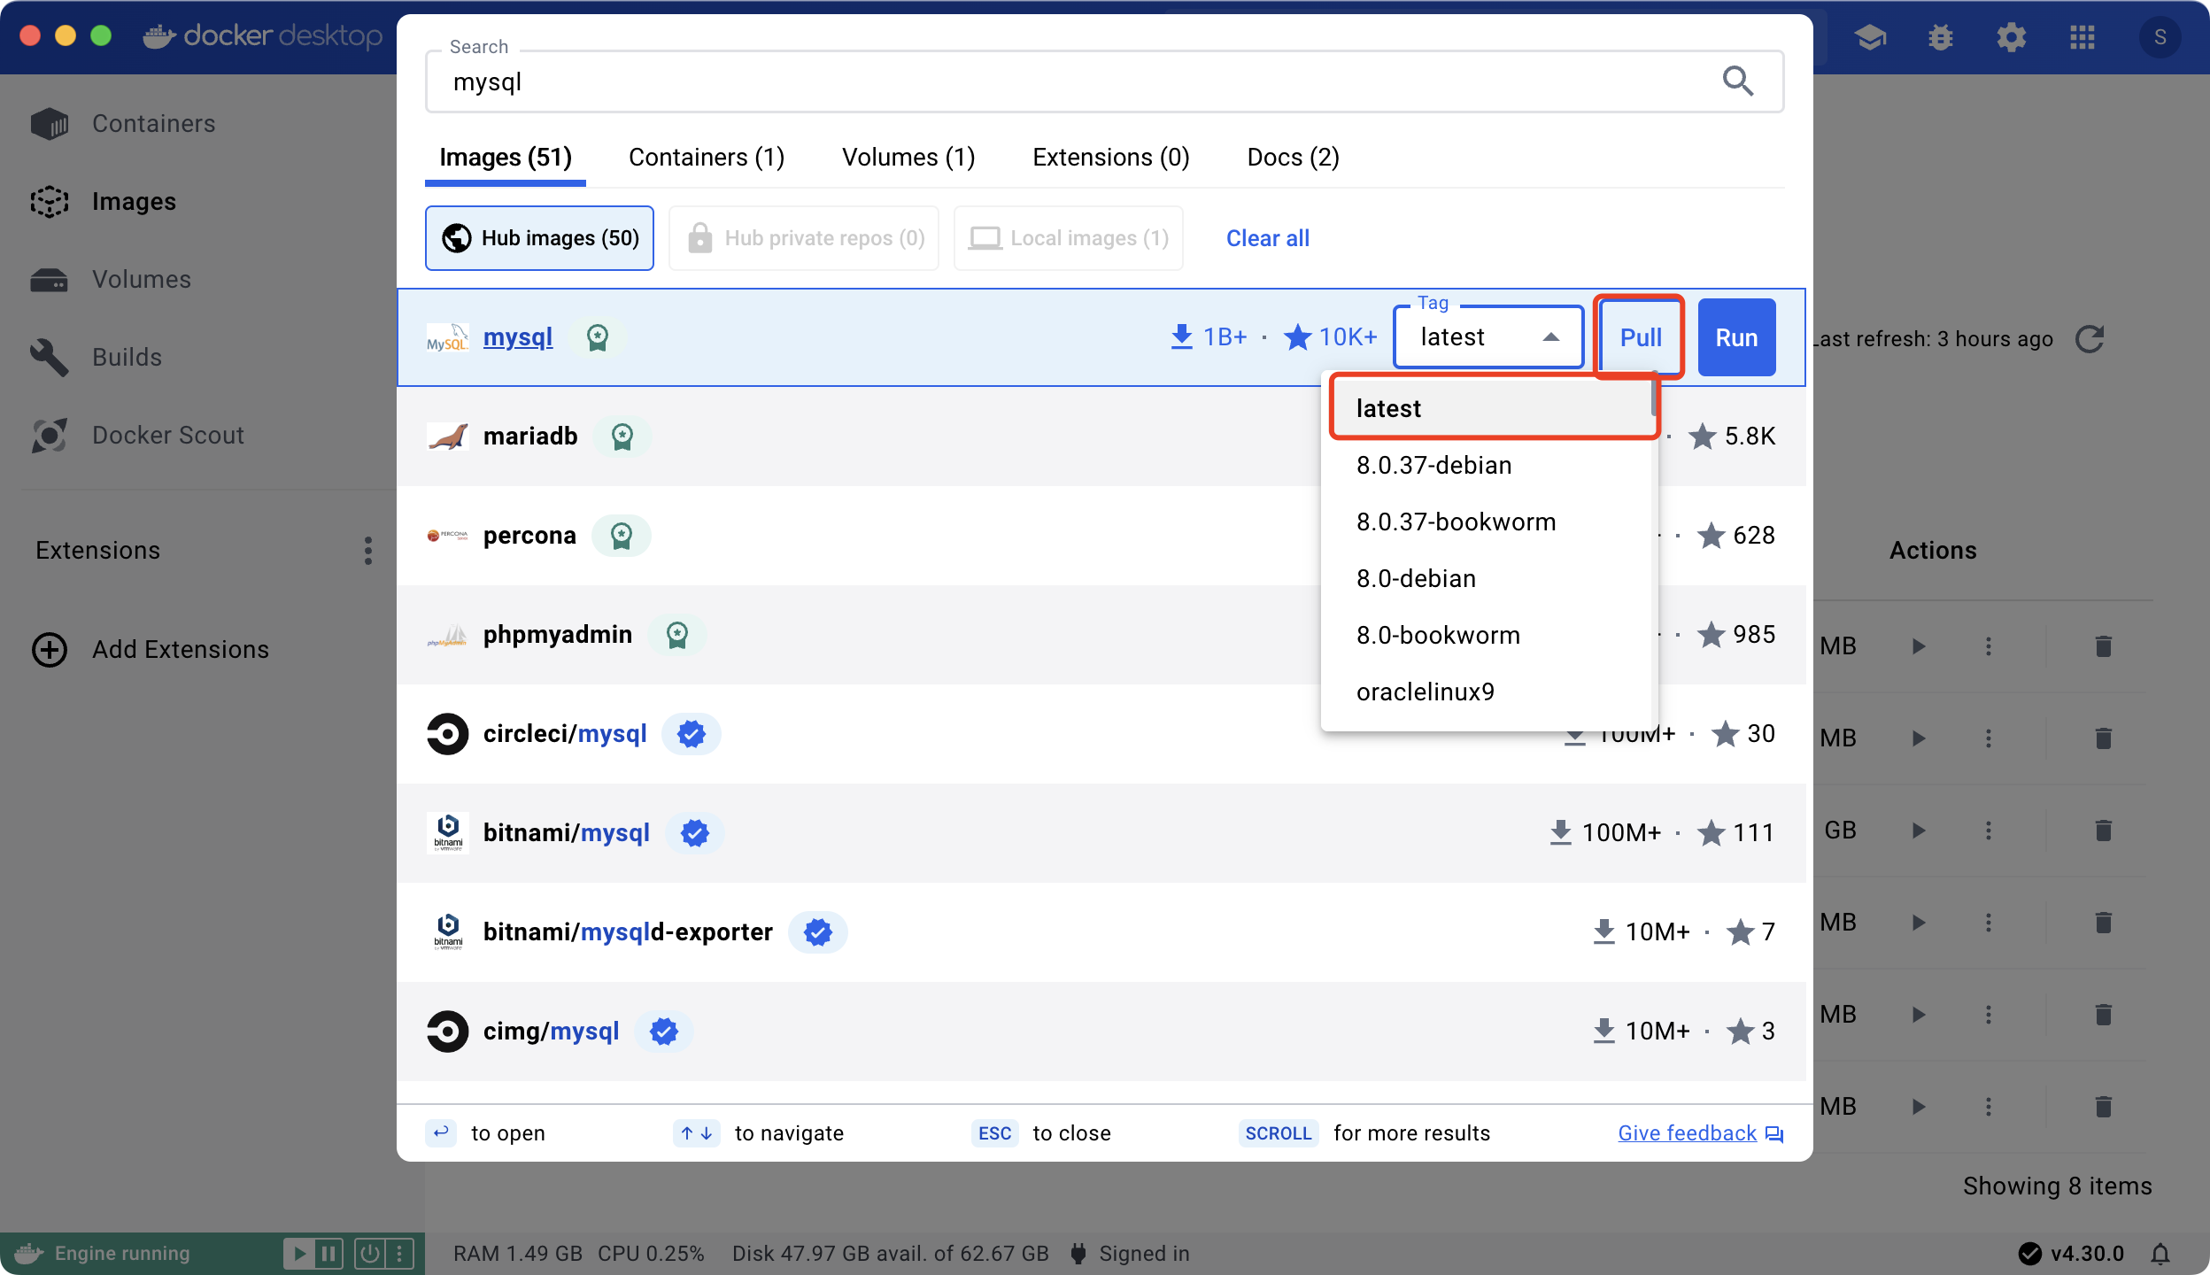This screenshot has width=2210, height=1275.
Task: Click the MySQL logo thumbnail
Action: (447, 337)
